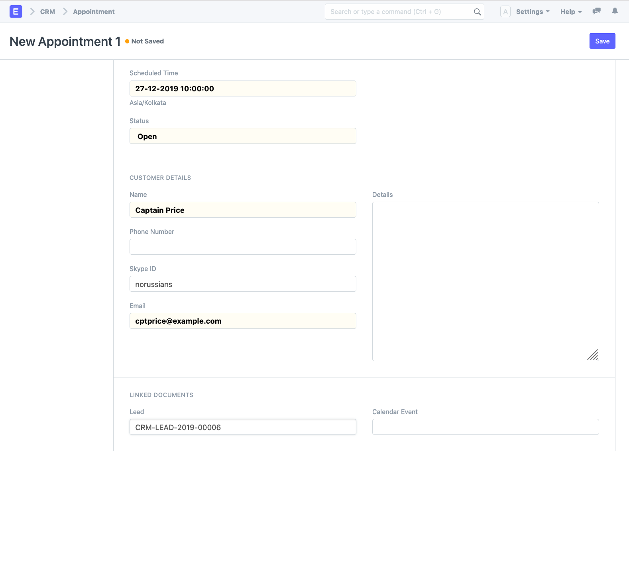Click the empty Calendar Event field
This screenshot has width=629, height=562.
tap(485, 427)
